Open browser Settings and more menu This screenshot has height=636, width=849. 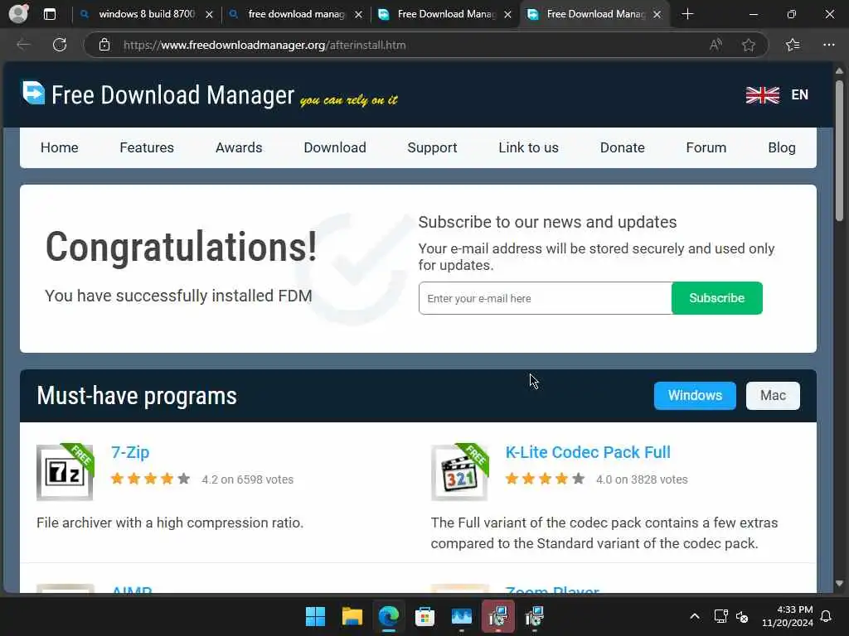(828, 45)
